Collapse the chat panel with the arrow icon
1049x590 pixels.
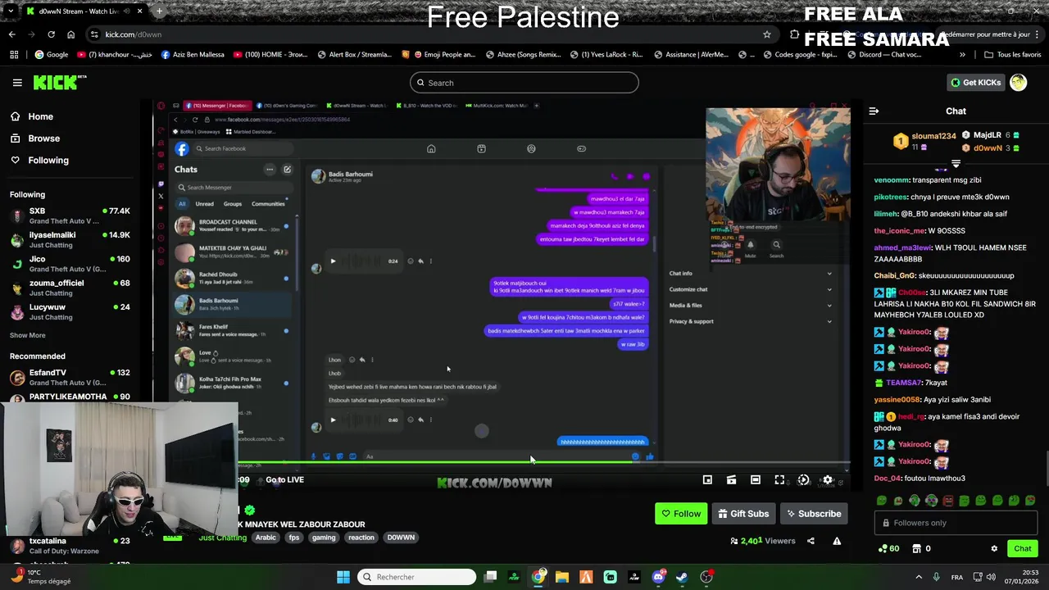click(x=874, y=111)
